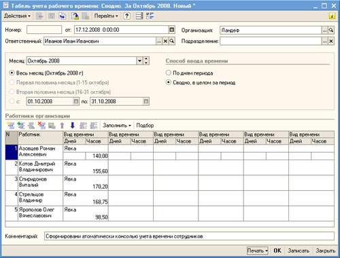Image resolution: width=340 pixels, height=258 pixels.
Task: Open the Печать dropdown button
Action: click(x=258, y=251)
